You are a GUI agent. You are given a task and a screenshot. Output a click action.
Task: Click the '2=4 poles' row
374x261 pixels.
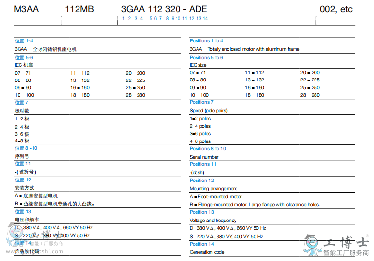click(x=200, y=126)
